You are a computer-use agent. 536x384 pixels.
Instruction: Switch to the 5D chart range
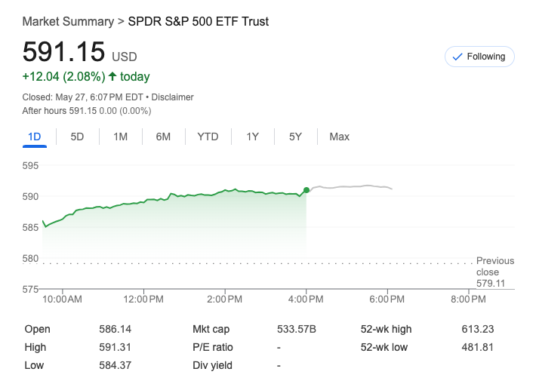pyautogui.click(x=77, y=137)
